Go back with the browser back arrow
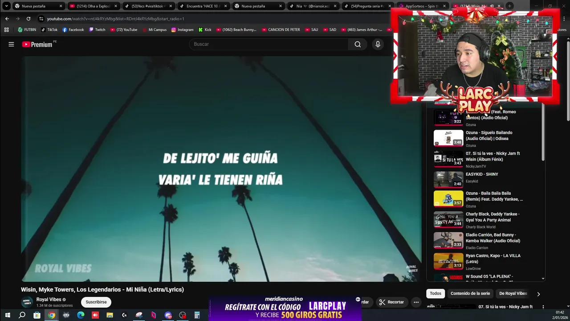Screen dimensions: 570x321 [x=7, y=19]
